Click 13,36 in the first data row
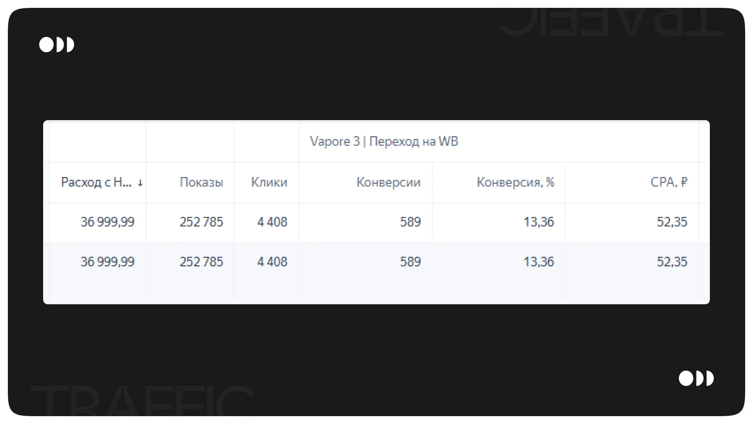 click(538, 222)
